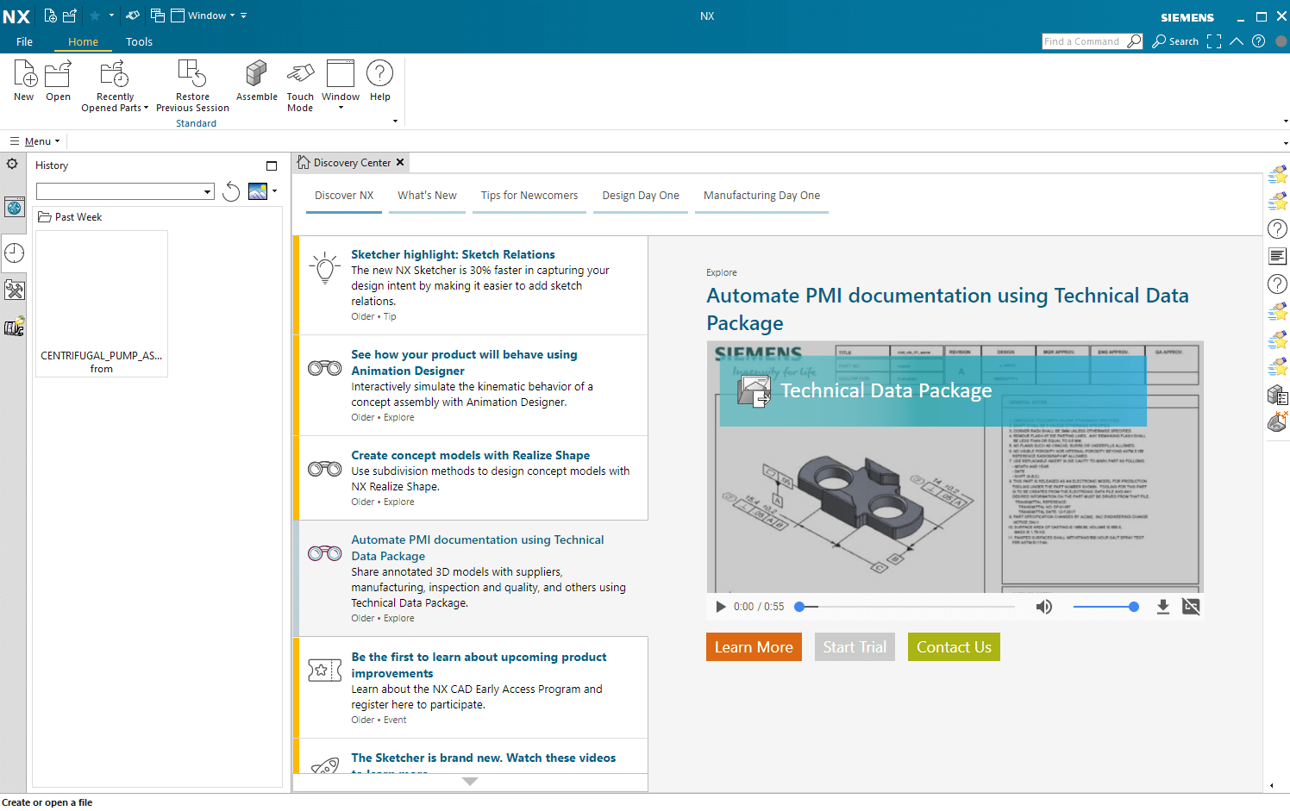Click the question mark icon next to Search
Viewport: 1290px width, 811px height.
click(1258, 41)
